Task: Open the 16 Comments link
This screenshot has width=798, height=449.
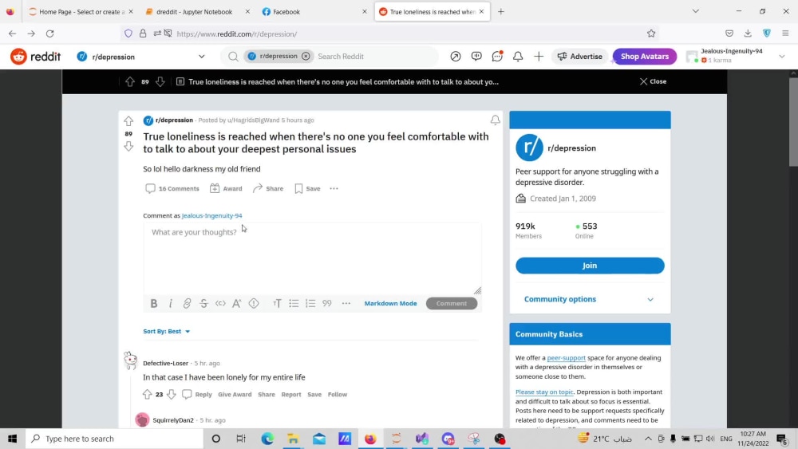Action: pos(172,189)
